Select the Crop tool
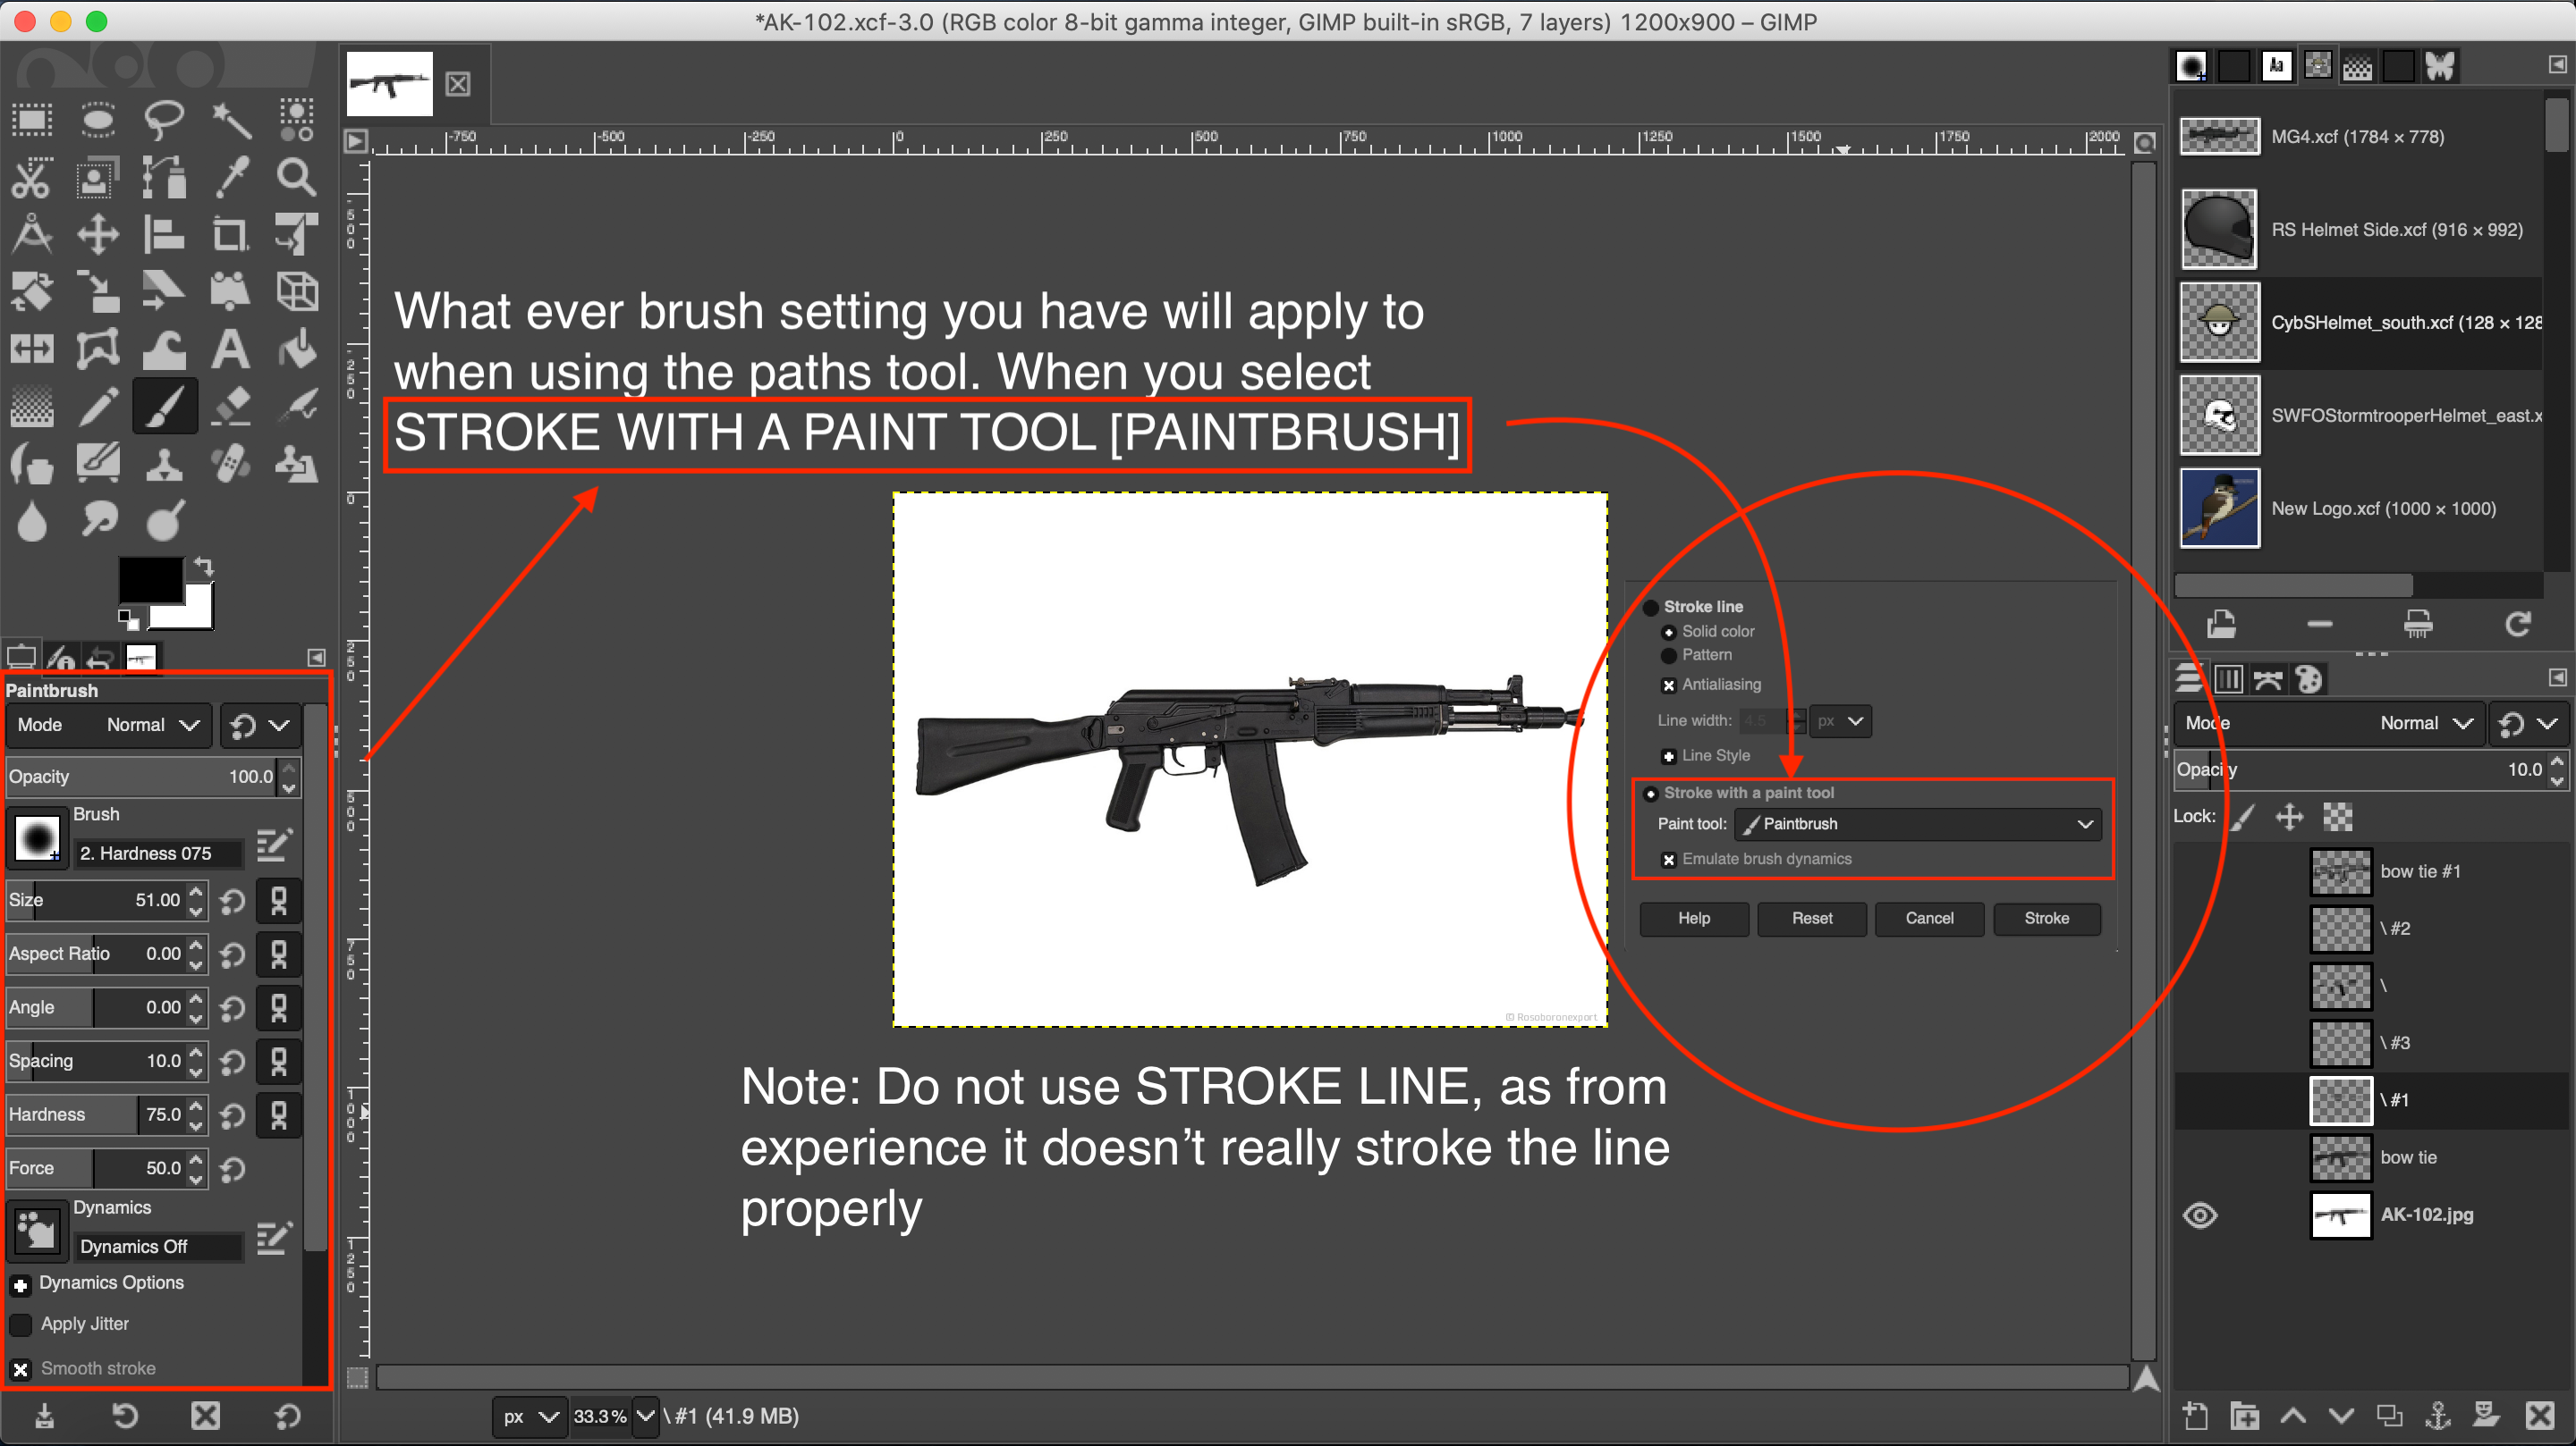The width and height of the screenshot is (2576, 1446). pyautogui.click(x=230, y=236)
